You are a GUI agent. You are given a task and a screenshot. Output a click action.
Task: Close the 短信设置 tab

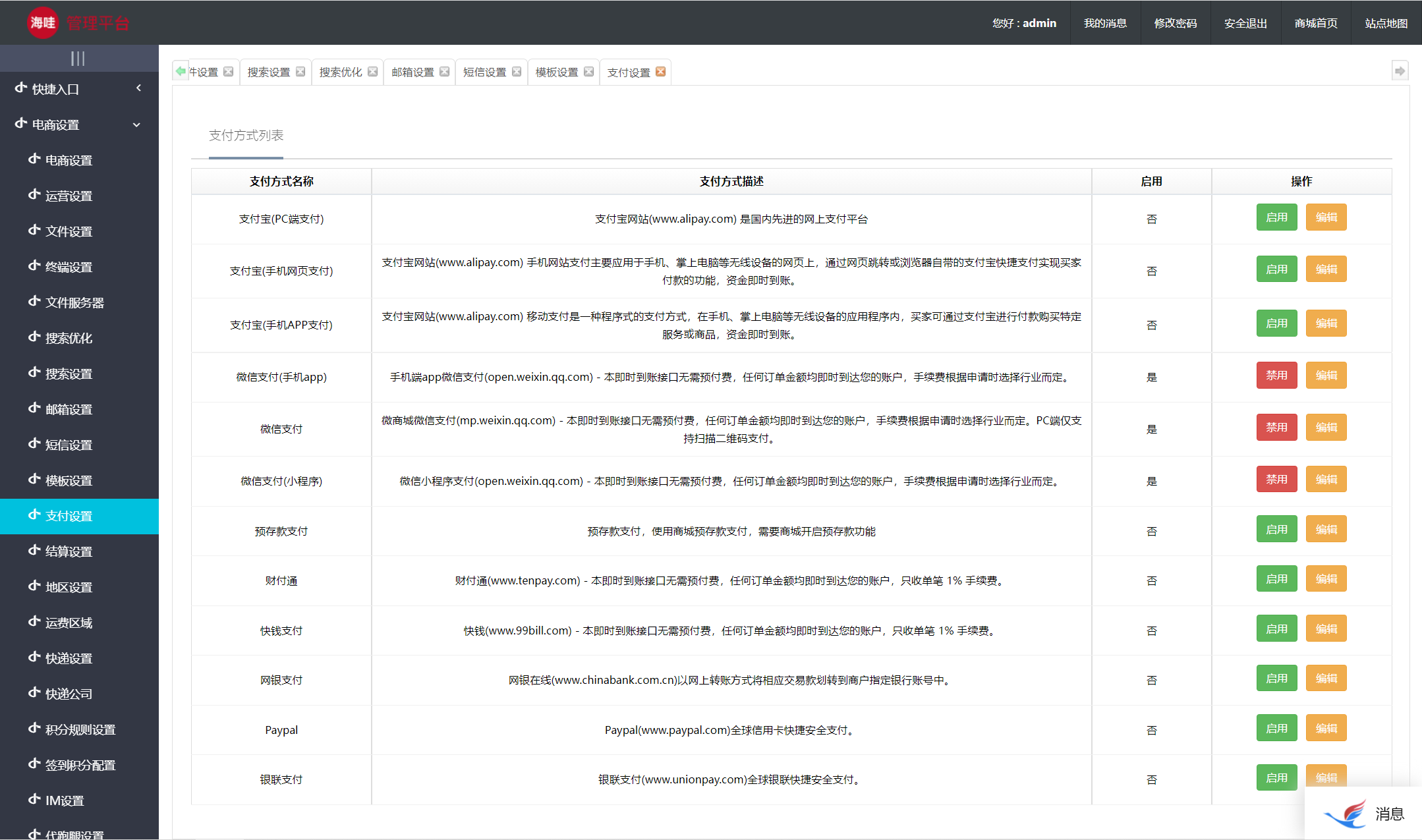517,72
